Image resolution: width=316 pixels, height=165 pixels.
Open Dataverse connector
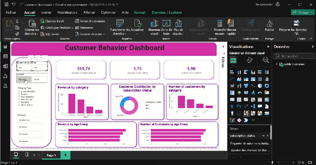pyautogui.click(x=84, y=28)
